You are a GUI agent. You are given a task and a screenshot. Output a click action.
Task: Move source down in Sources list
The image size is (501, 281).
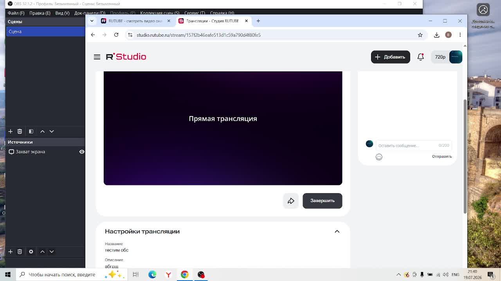tap(52, 252)
